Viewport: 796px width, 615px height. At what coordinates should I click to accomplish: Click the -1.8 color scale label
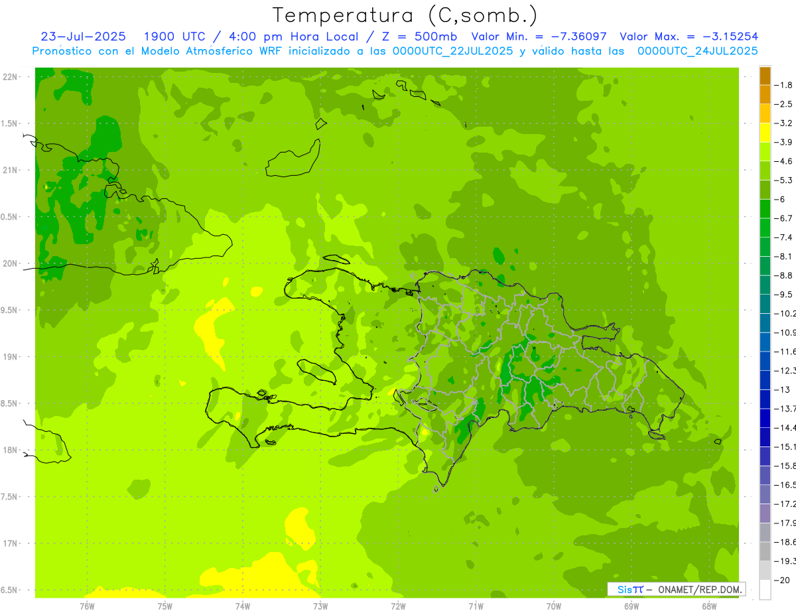pyautogui.click(x=785, y=85)
